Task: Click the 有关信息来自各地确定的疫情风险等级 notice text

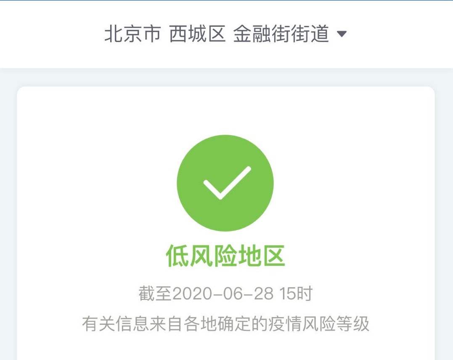Action: tap(225, 323)
